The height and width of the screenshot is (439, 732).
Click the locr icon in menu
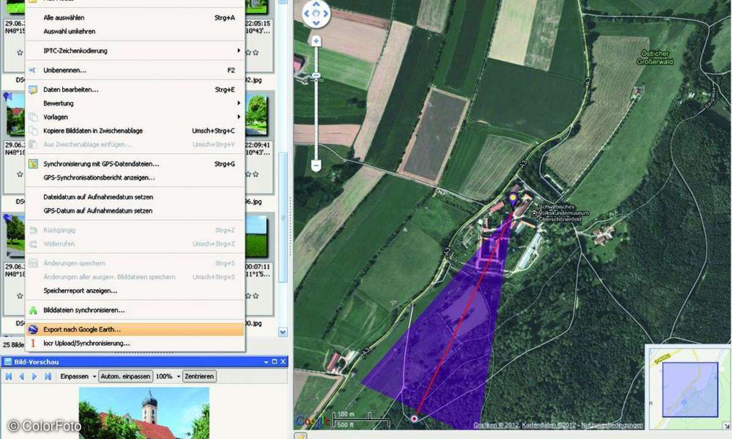33,343
